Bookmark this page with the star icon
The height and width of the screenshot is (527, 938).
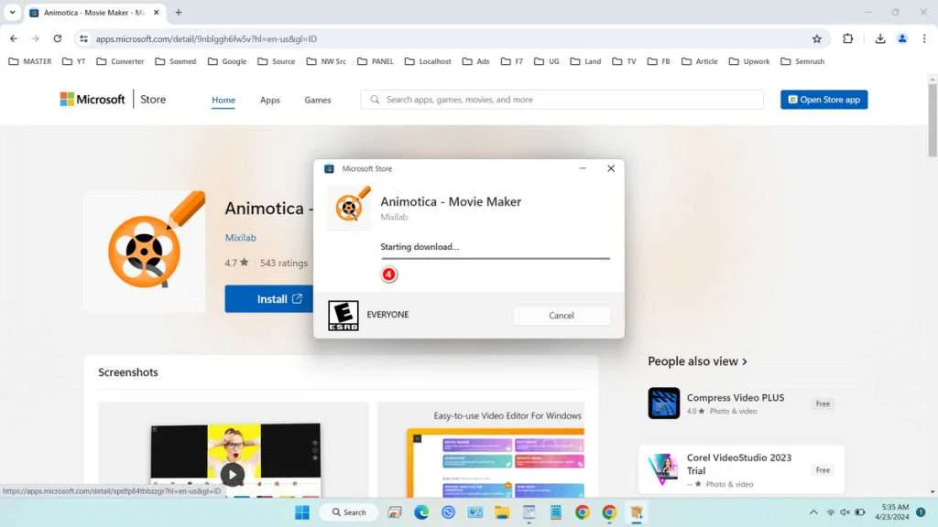click(815, 38)
